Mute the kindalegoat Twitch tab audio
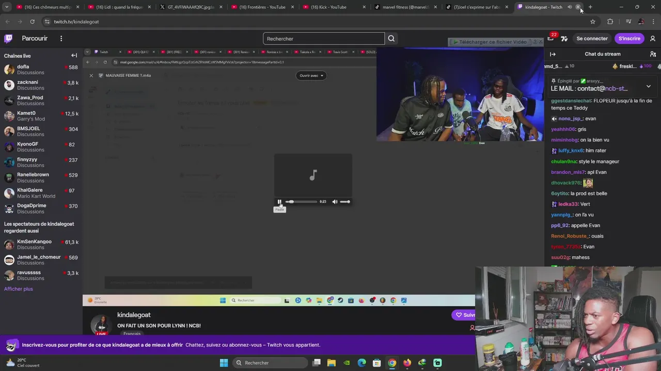The height and width of the screenshot is (371, 661). tap(570, 7)
